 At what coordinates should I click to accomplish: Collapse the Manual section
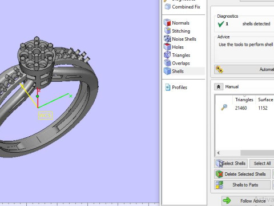[219, 87]
